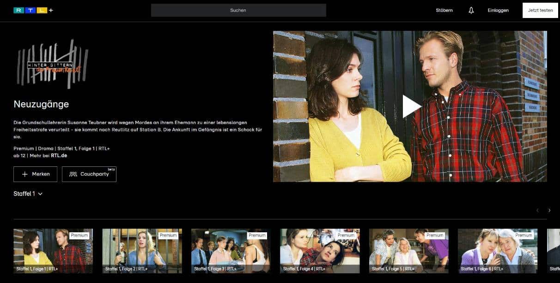Click the Premium badge on Folge 1

79,235
